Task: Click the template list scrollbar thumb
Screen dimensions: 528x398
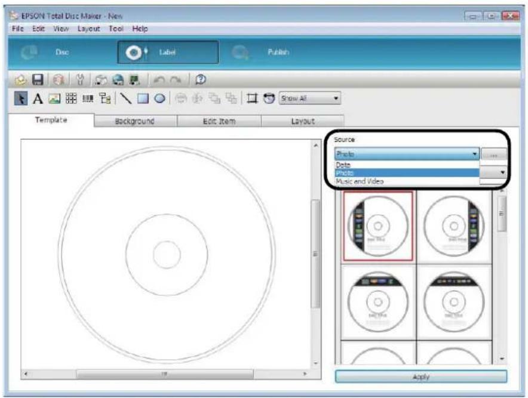Action: pyautogui.click(x=501, y=214)
